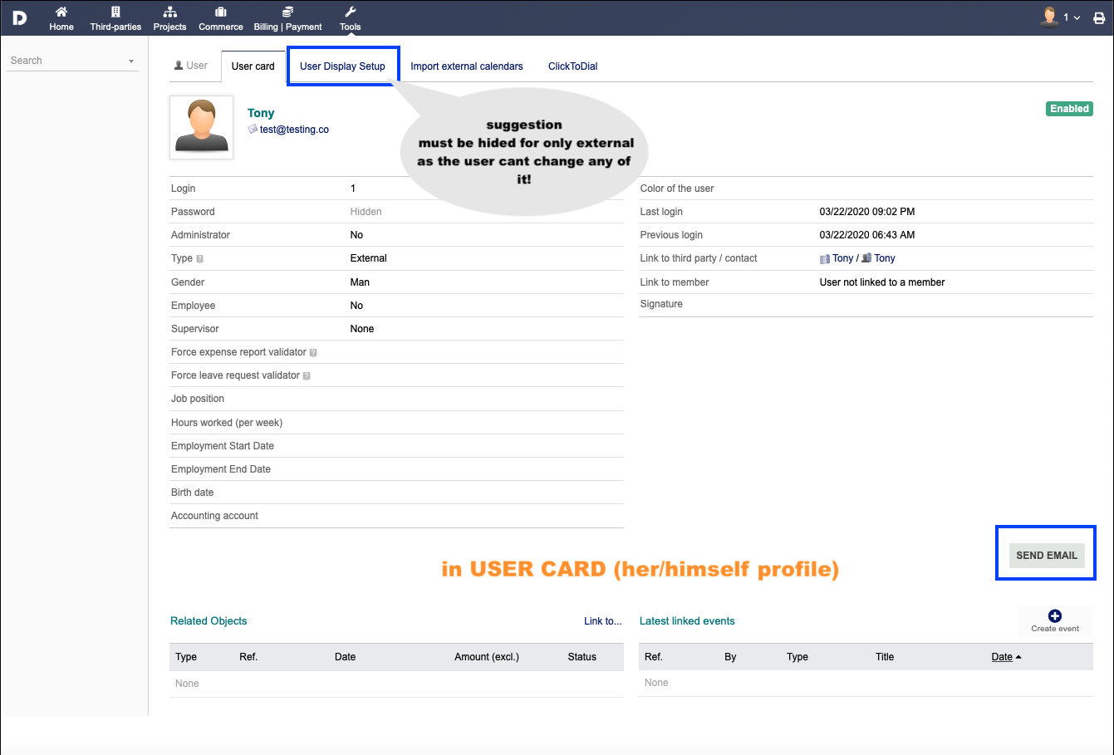
Task: Click the third-party building icon beside Tony
Action: [x=825, y=259]
